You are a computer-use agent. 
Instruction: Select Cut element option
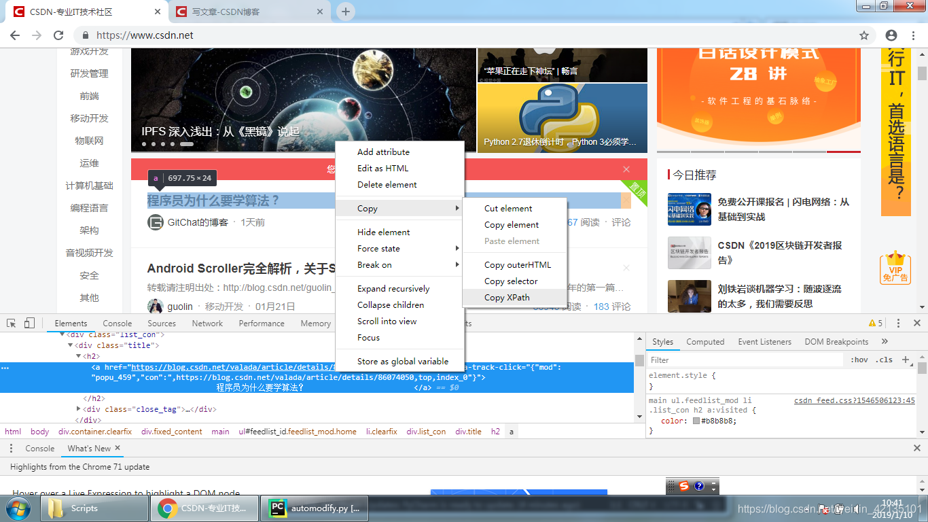514,208
